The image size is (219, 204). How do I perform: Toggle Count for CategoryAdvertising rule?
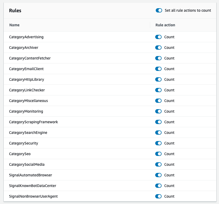click(158, 37)
